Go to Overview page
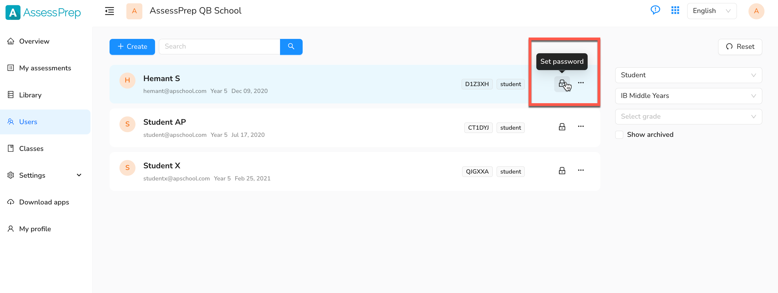The height and width of the screenshot is (293, 778). tap(45, 41)
